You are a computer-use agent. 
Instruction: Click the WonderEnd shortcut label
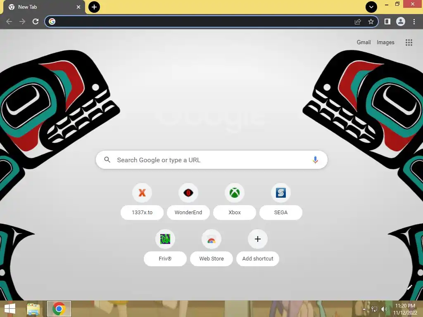point(188,213)
